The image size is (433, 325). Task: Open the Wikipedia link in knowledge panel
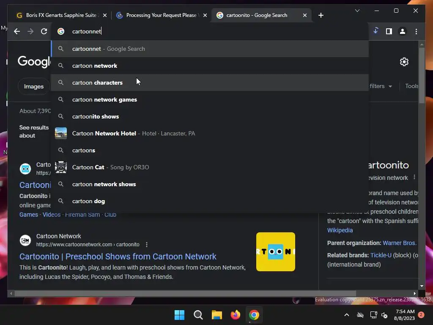[x=340, y=230]
